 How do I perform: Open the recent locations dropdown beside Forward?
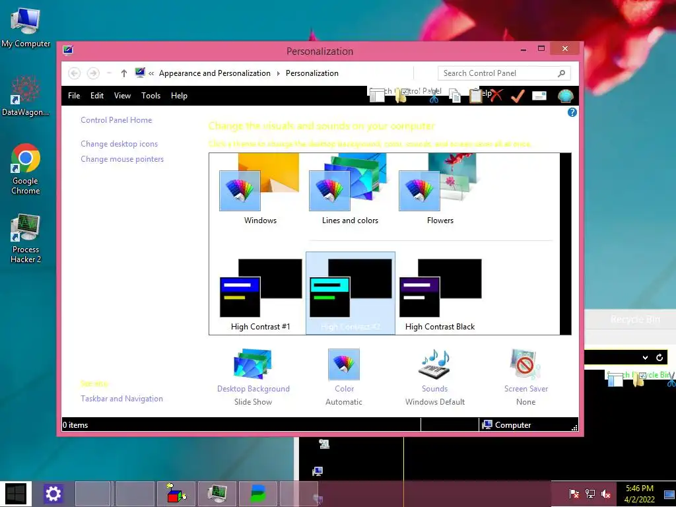click(x=109, y=73)
